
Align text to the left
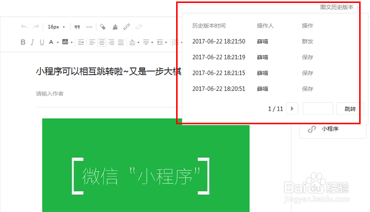92,42
